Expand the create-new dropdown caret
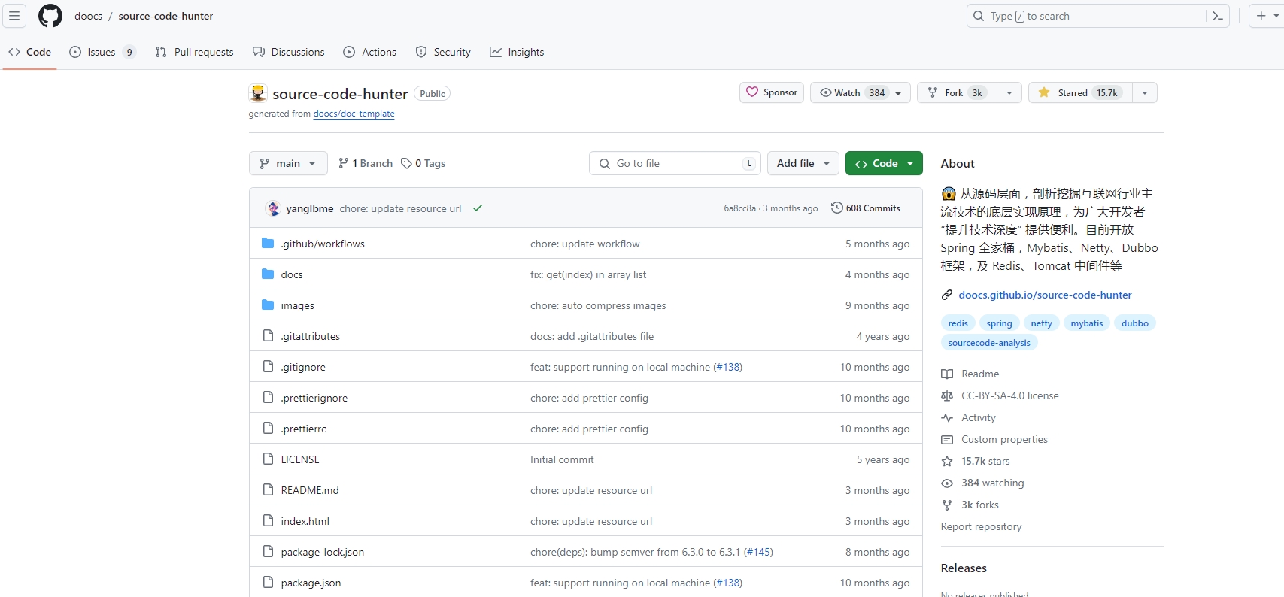 [x=1277, y=16]
